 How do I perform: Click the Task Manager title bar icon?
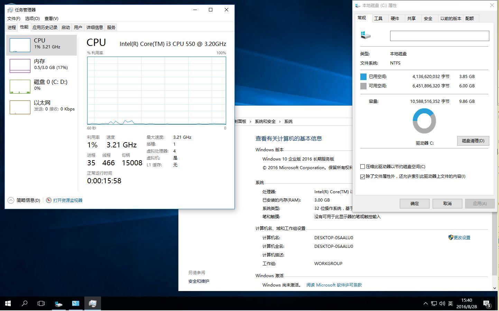pyautogui.click(x=10, y=10)
